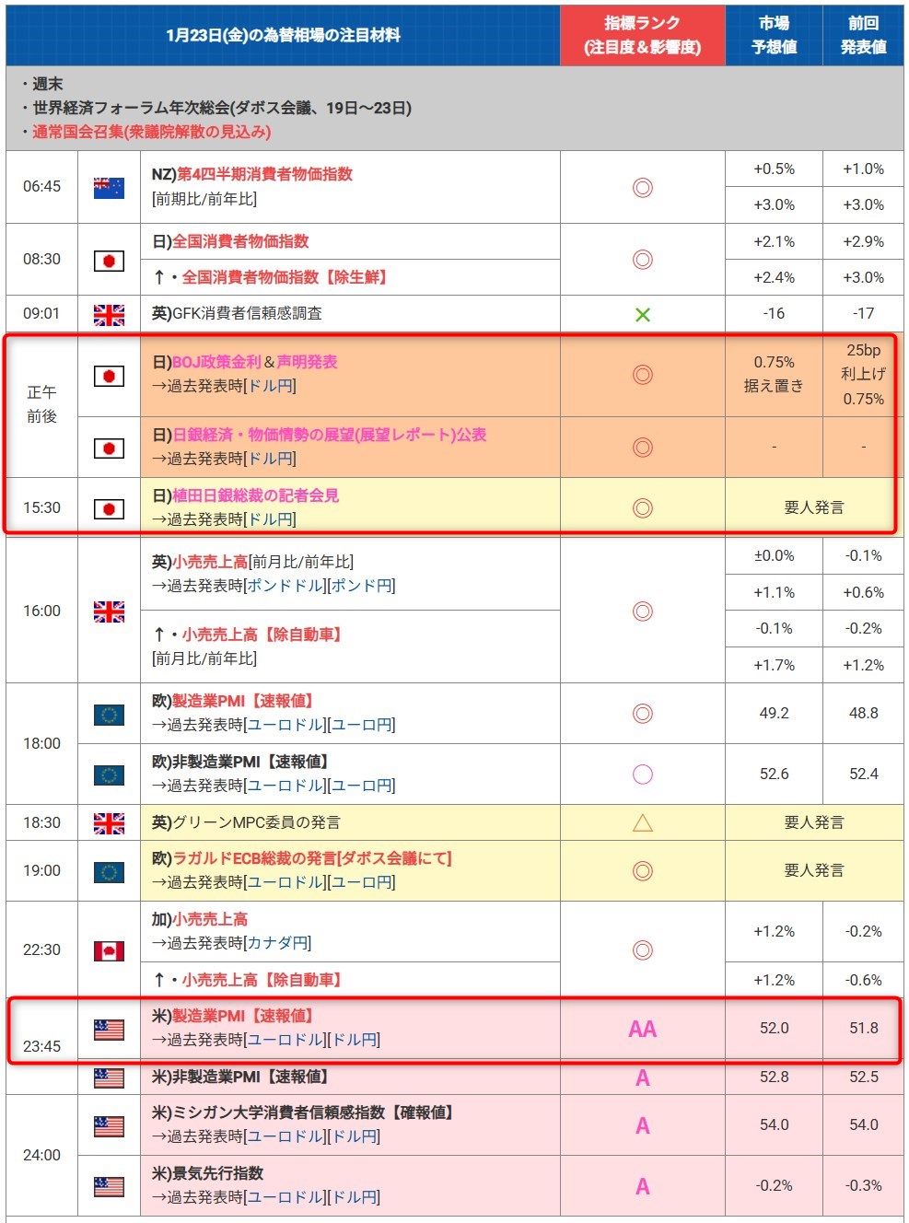The width and height of the screenshot is (909, 1223).
Task: Open the BOJ政策金利 link
Action: (x=216, y=362)
